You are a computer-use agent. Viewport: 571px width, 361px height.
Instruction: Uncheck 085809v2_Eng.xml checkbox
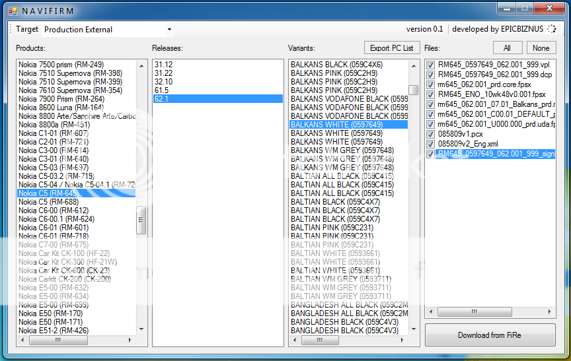click(x=430, y=144)
